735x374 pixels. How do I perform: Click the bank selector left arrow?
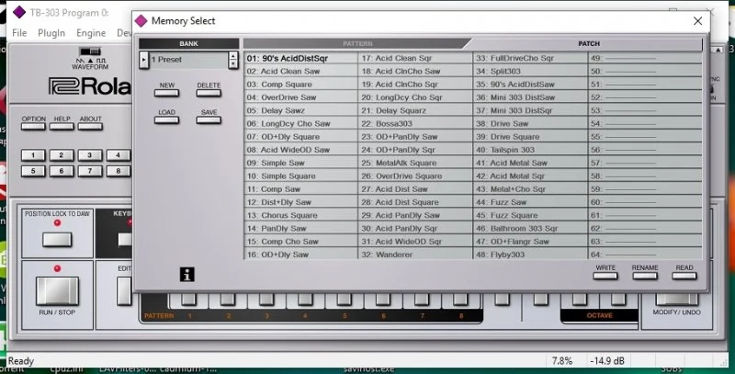point(144,60)
